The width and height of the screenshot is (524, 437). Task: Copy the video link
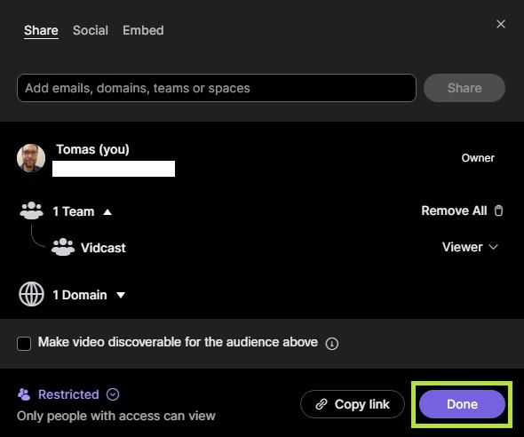pyautogui.click(x=353, y=404)
